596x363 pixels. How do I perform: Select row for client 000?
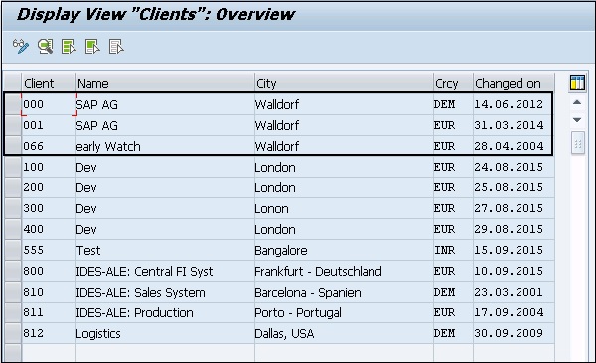[13, 104]
